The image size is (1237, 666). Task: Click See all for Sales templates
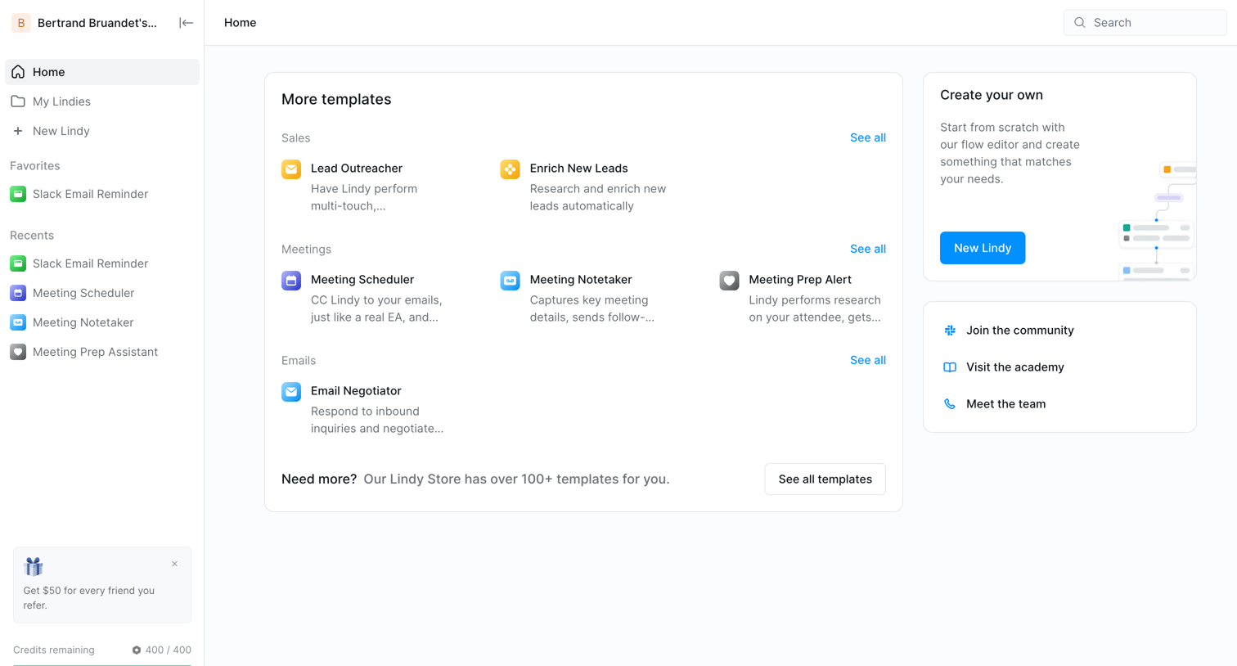coord(867,137)
